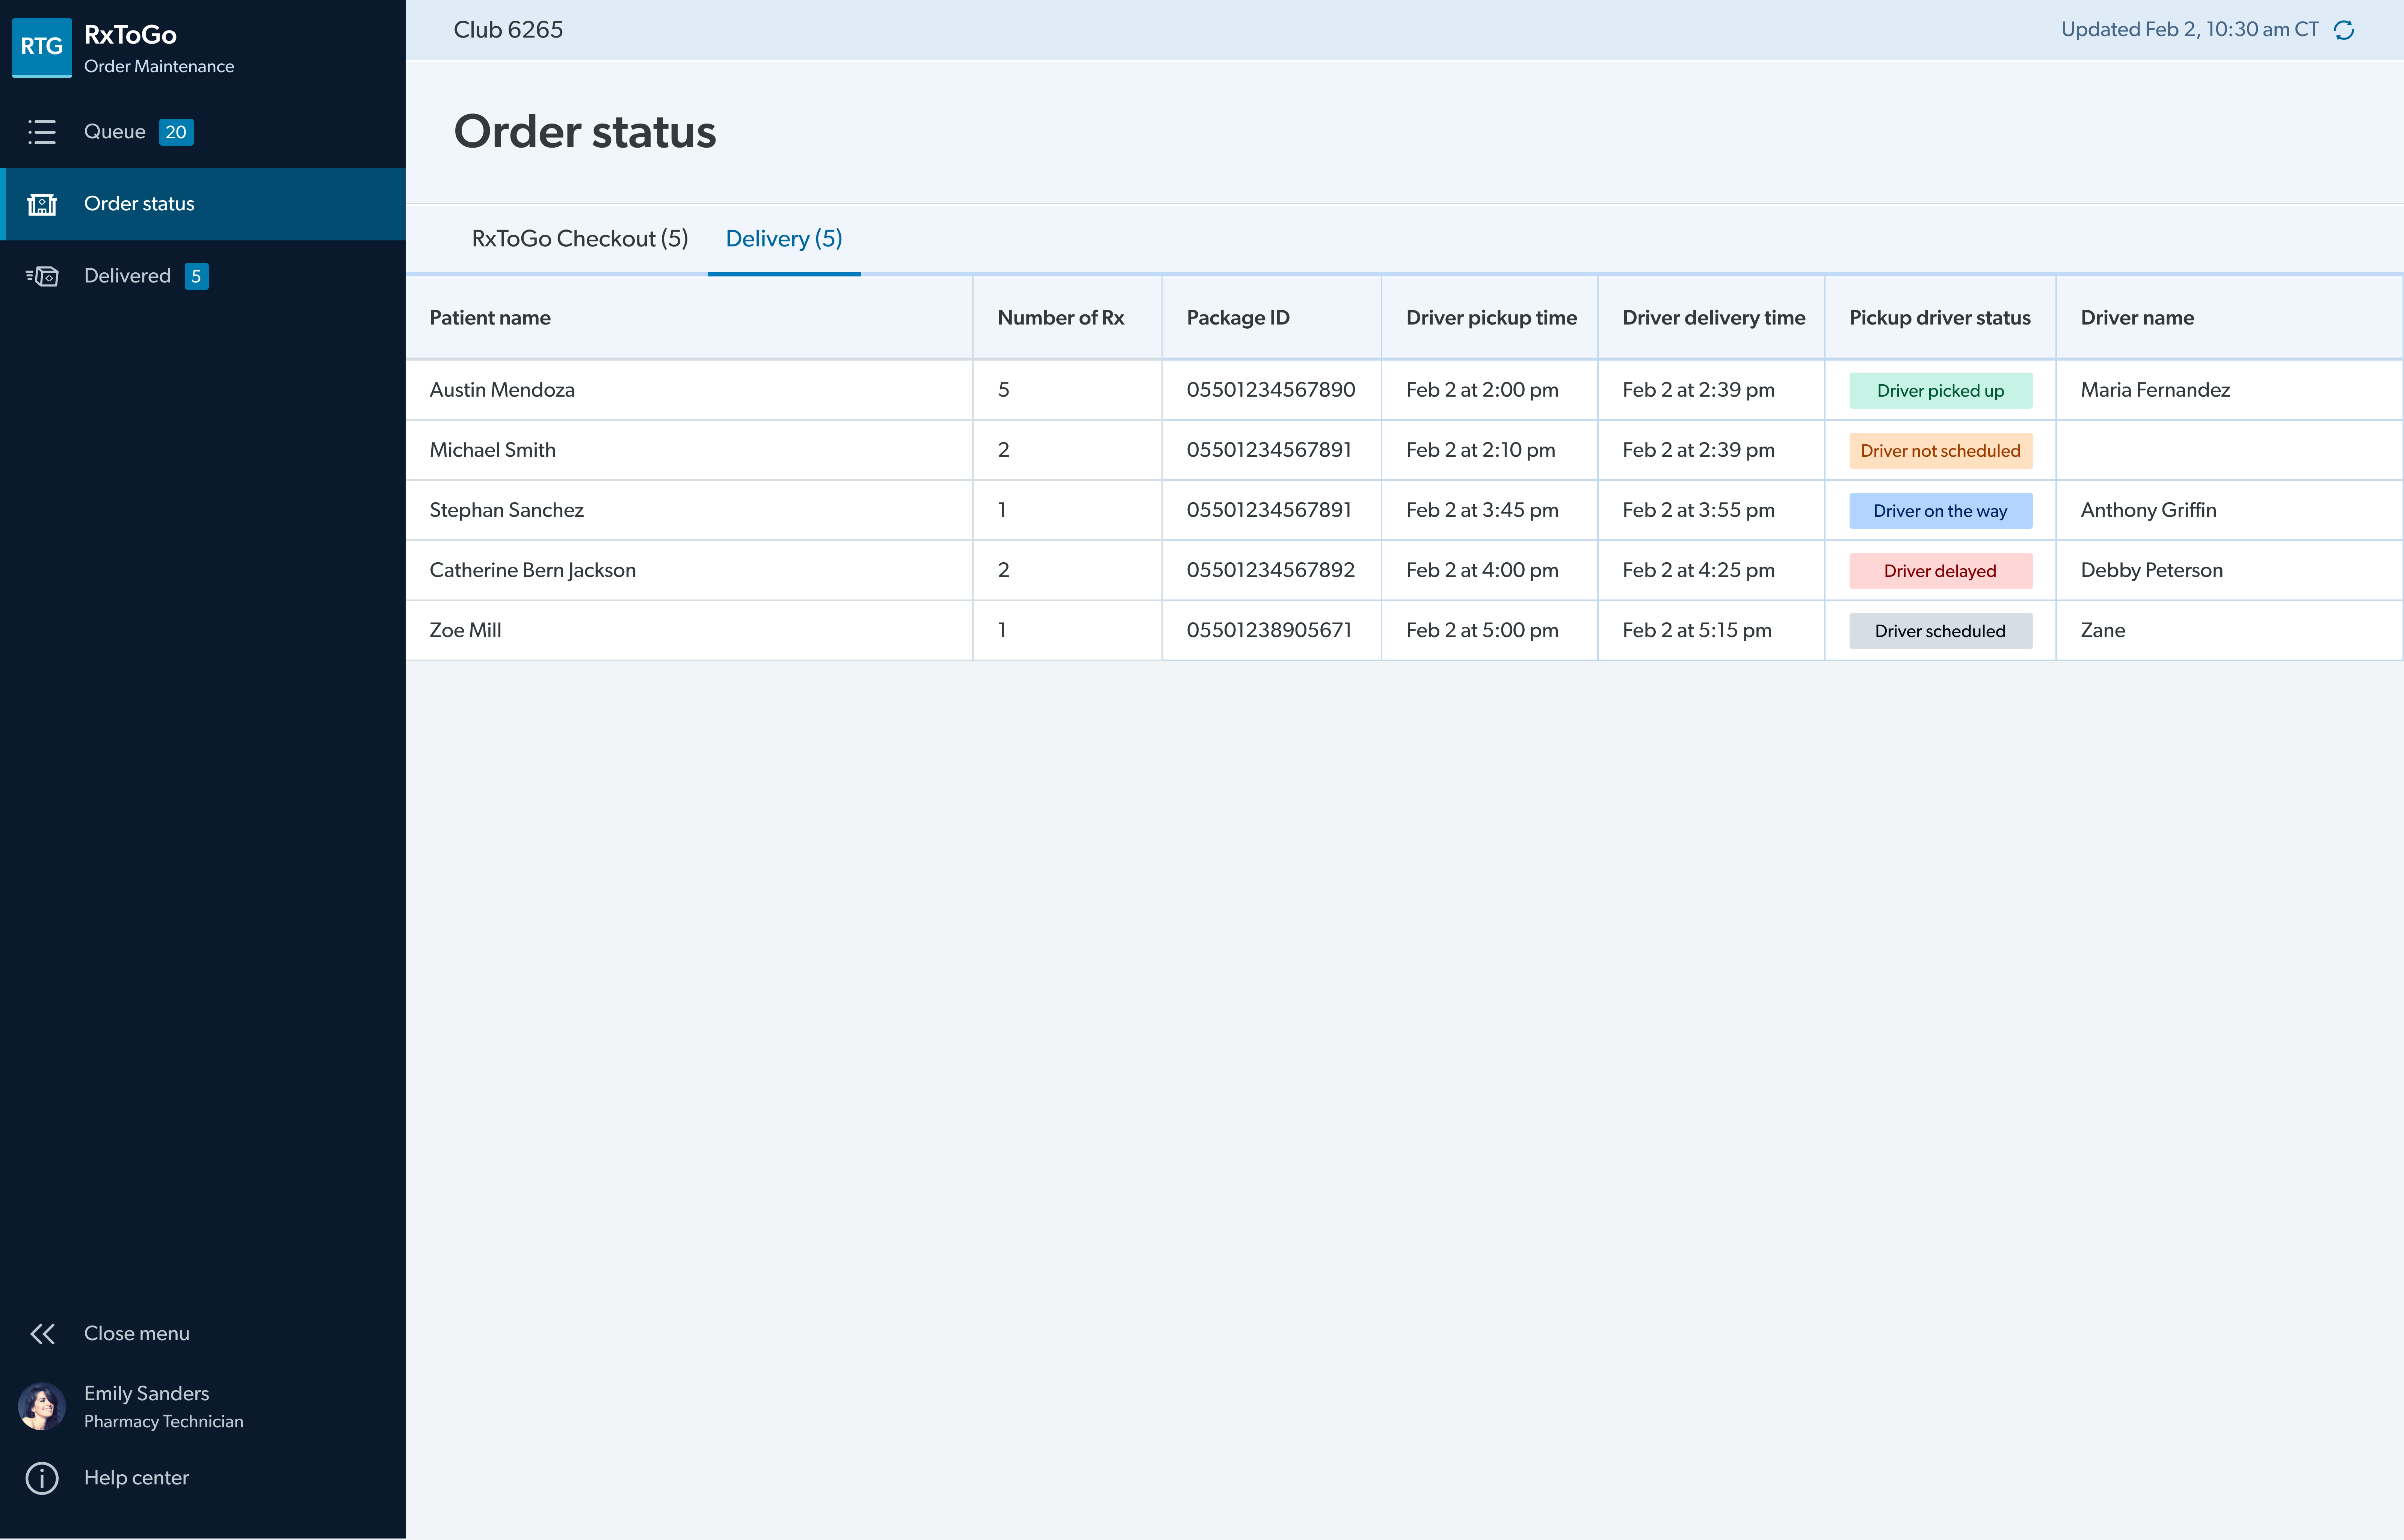Click pickup time Feb 2 at 4:00 pm

[1481, 570]
